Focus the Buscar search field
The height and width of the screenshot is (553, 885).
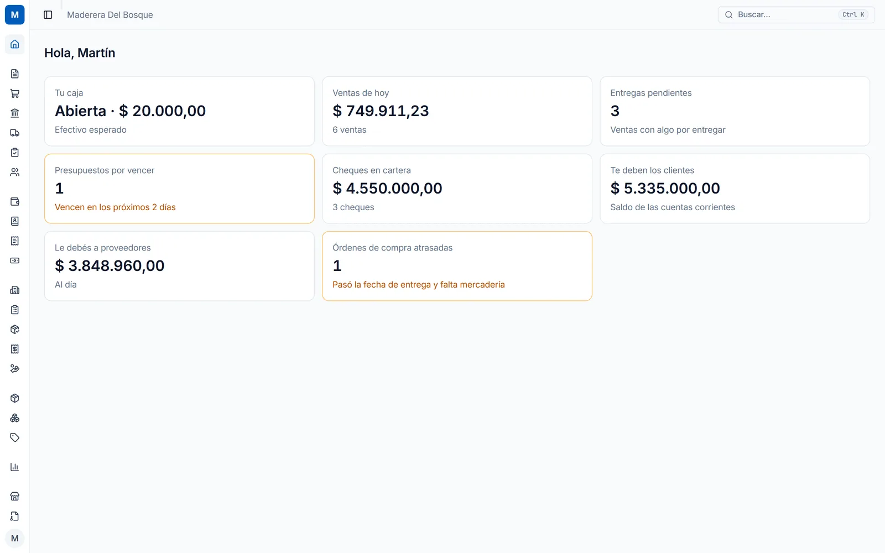point(796,15)
